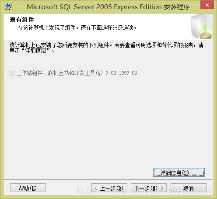This screenshot has width=217, height=199.
Task: Close the SQL Server 2005 setup window
Action: click(x=207, y=5)
